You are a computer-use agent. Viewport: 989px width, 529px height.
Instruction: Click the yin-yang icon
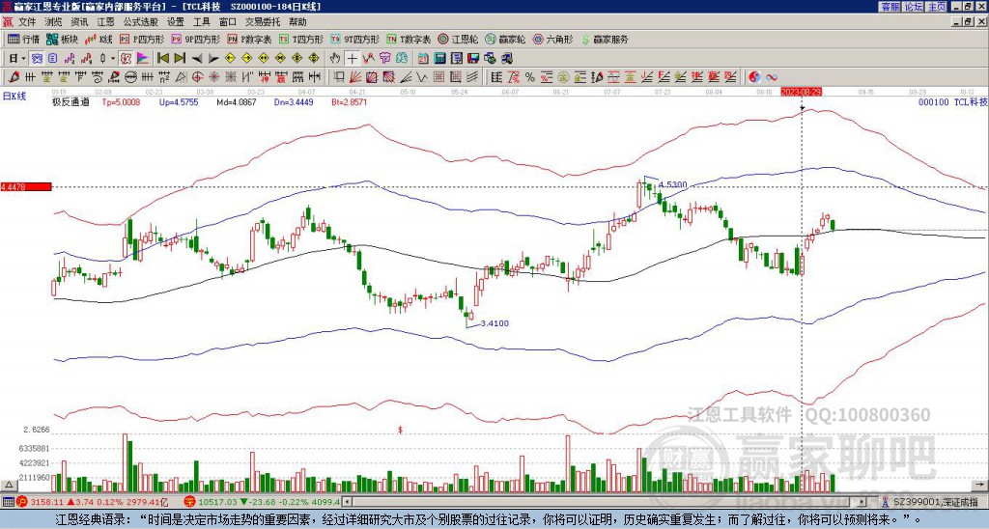point(754,77)
